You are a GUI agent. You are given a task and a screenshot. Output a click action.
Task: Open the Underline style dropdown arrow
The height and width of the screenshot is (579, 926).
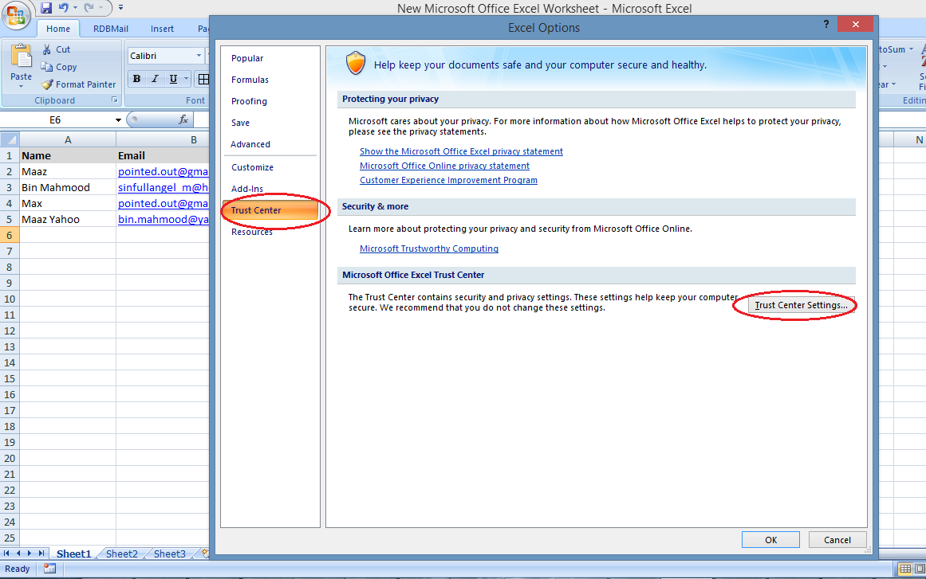pos(186,78)
